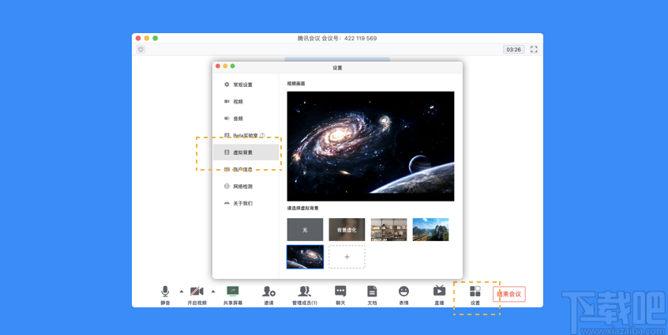The width and height of the screenshot is (668, 335).
Task: Select 虚拟背景 settings tab
Action: click(x=246, y=152)
